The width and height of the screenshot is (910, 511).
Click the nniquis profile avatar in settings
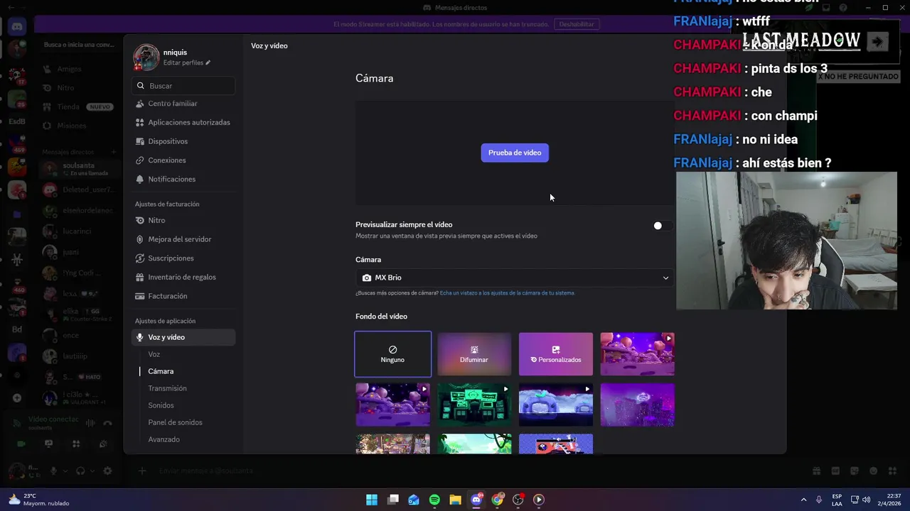(x=146, y=57)
